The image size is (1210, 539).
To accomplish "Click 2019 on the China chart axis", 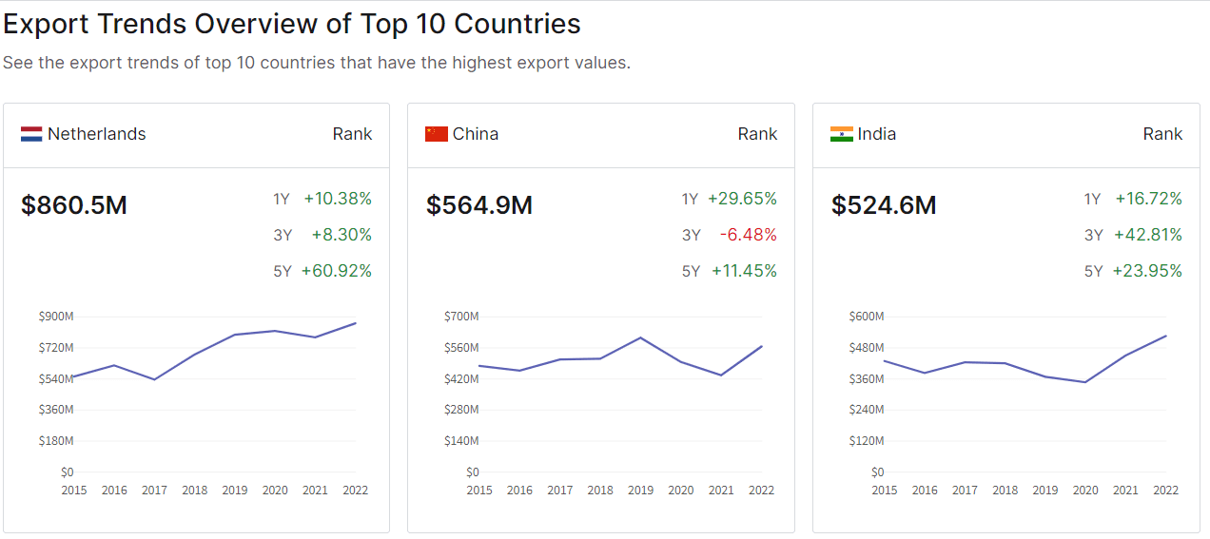I will tap(640, 491).
